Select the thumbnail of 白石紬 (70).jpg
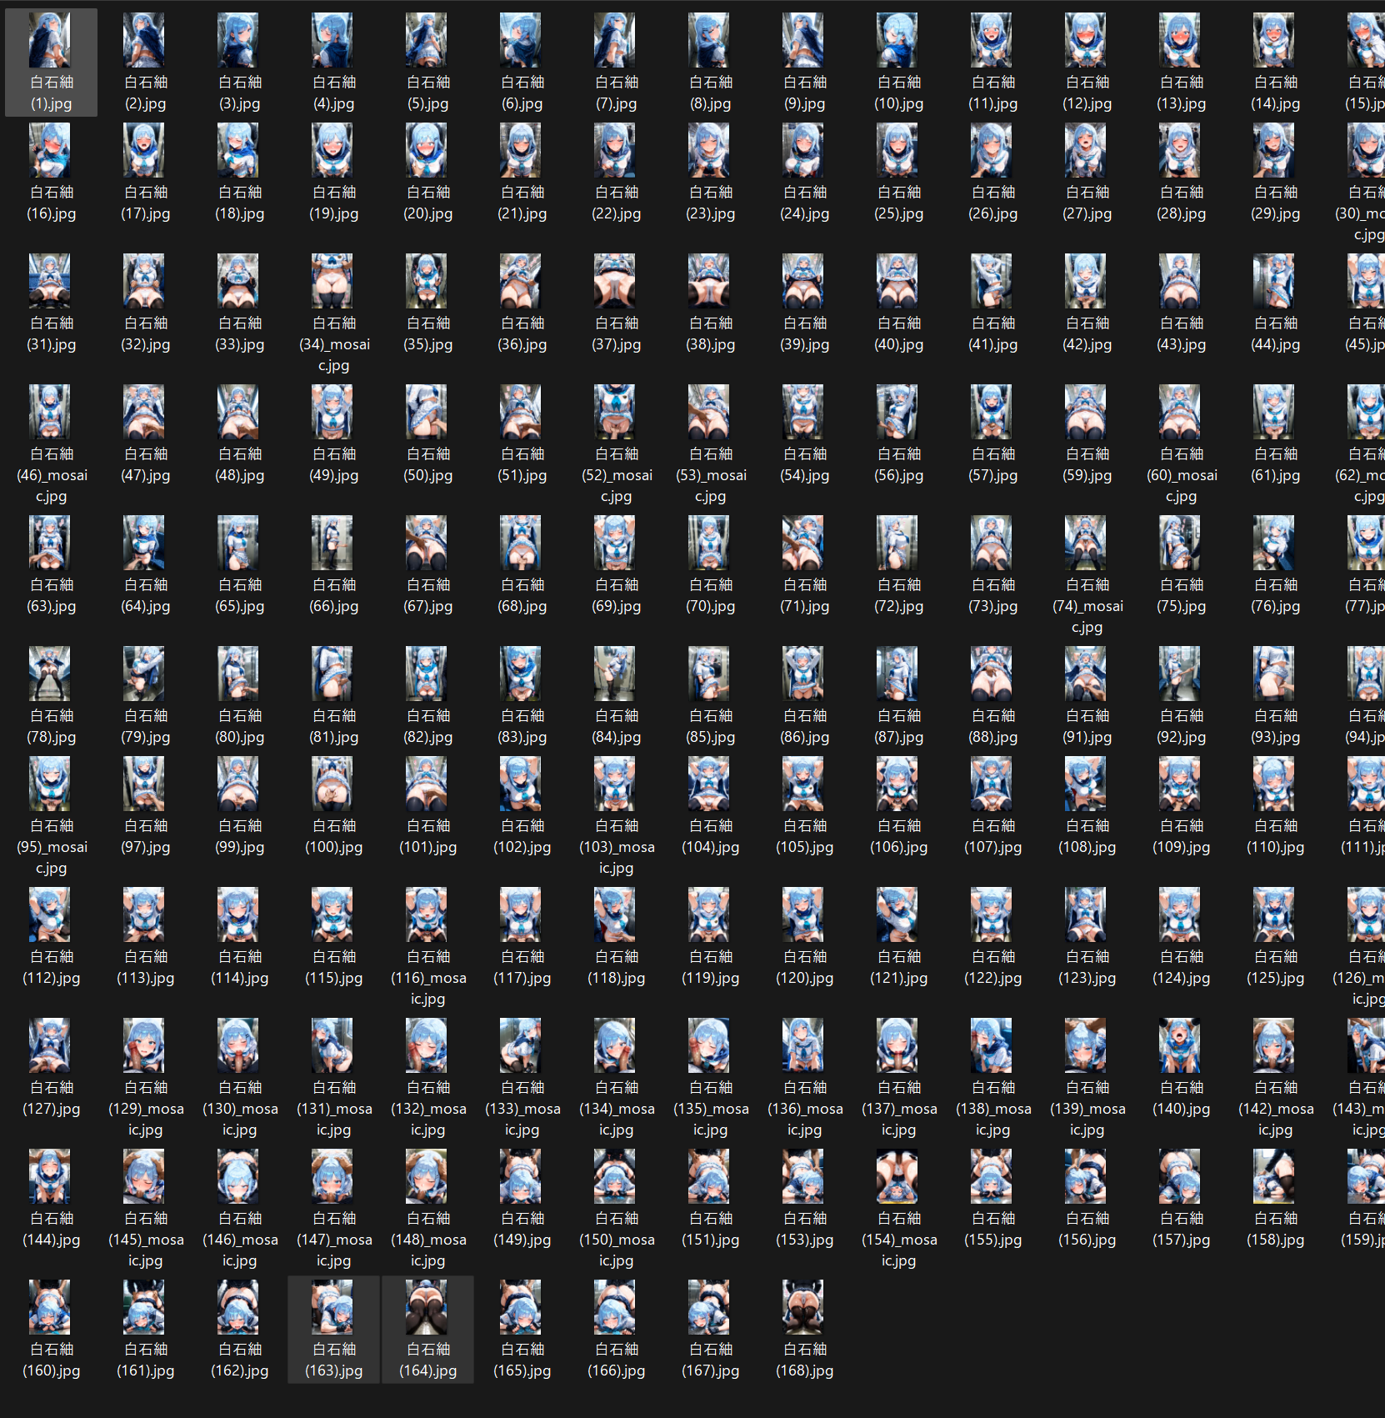Image resolution: width=1385 pixels, height=1418 pixels. point(709,543)
